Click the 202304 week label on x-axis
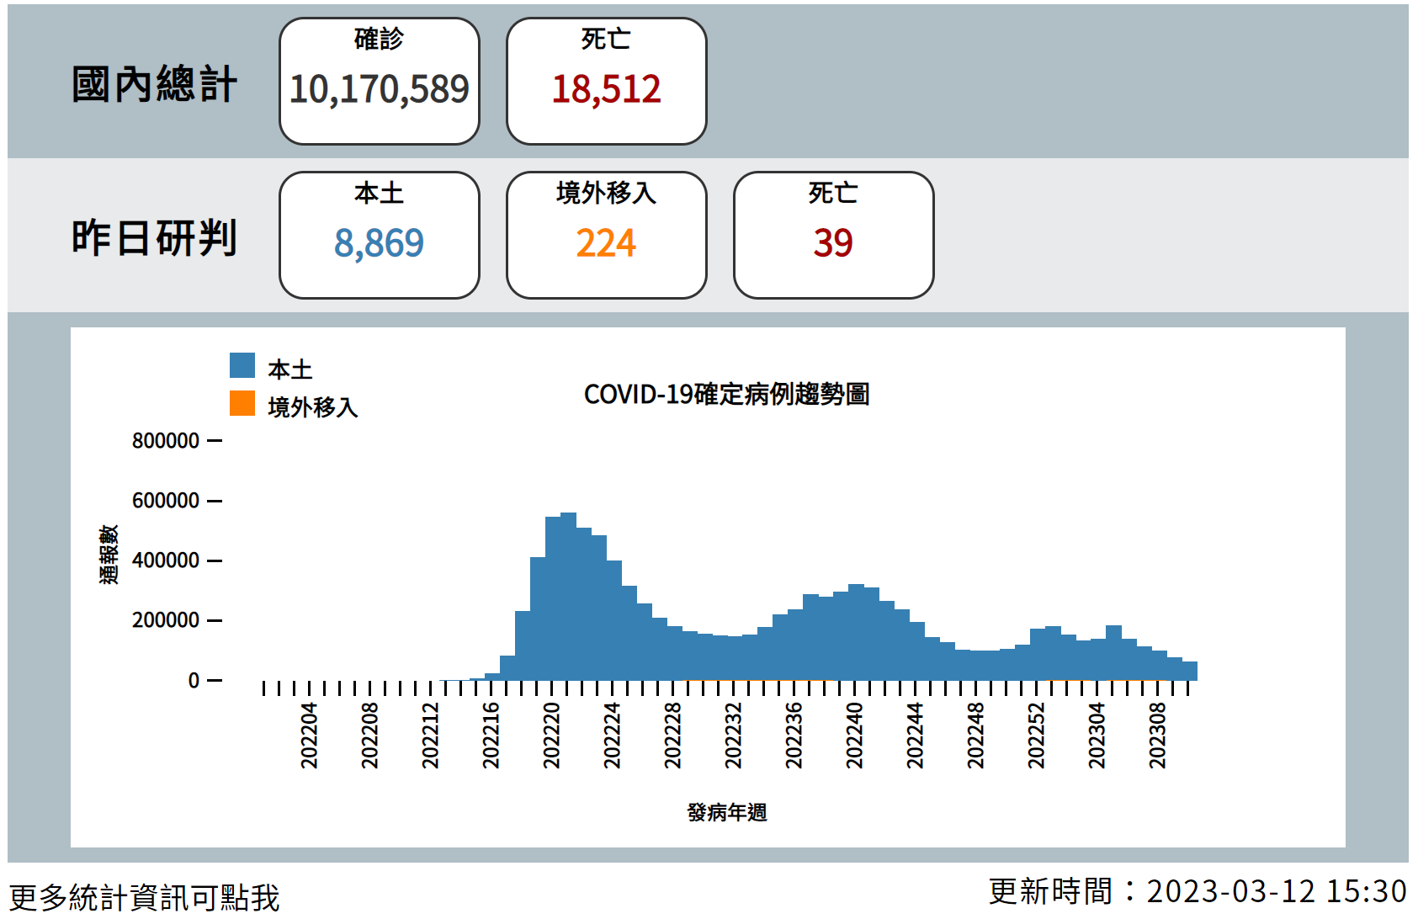This screenshot has height=919, width=1418. click(x=1097, y=736)
